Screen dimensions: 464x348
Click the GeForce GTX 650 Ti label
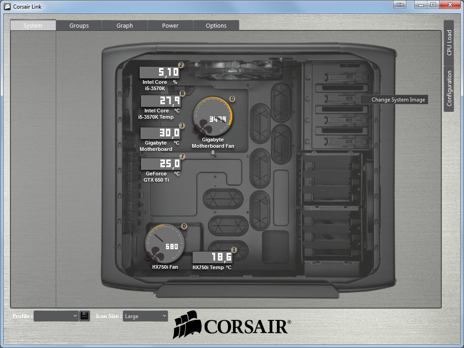pos(156,177)
